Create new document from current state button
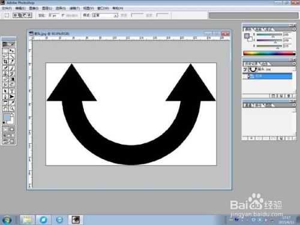The width and height of the screenshot is (300, 225). coord(274,96)
